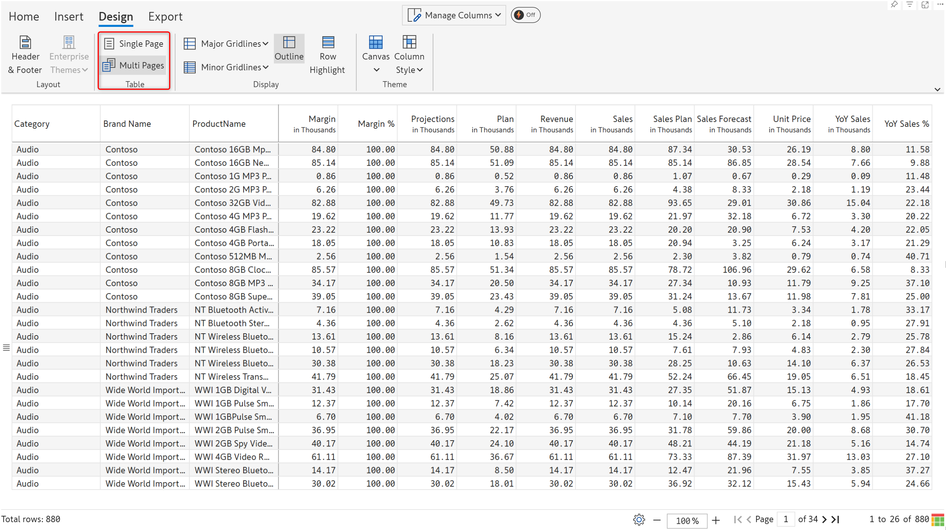Click the zoom in plus button
The image size is (946, 530).
(x=716, y=520)
